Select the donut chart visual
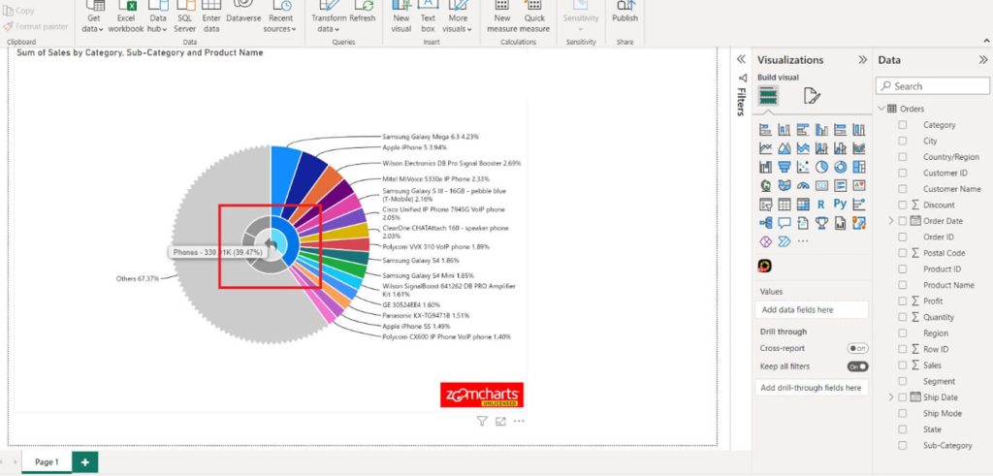 click(x=841, y=167)
